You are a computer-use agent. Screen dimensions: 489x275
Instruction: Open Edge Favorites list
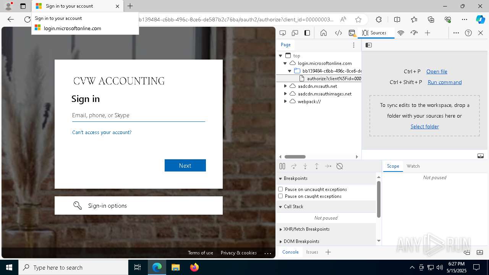(414, 19)
